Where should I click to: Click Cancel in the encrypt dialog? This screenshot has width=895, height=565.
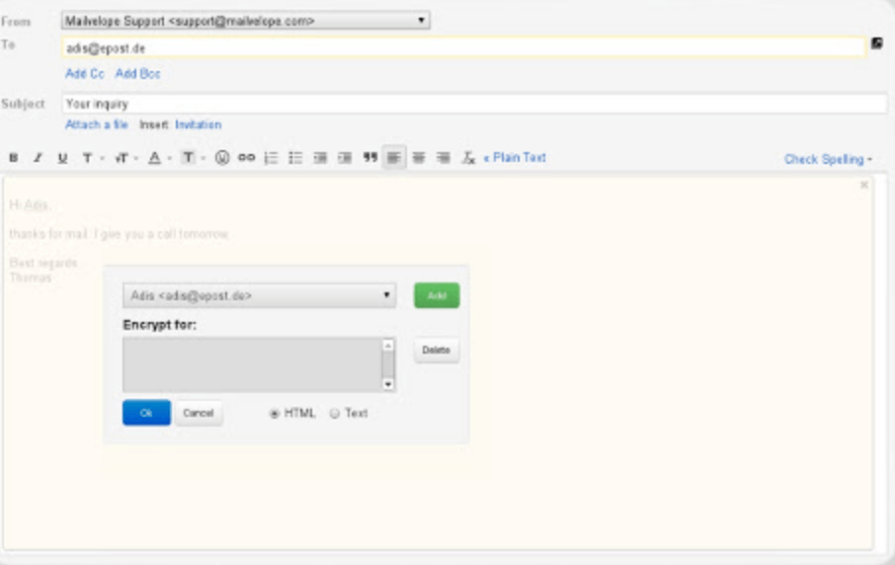(x=199, y=413)
